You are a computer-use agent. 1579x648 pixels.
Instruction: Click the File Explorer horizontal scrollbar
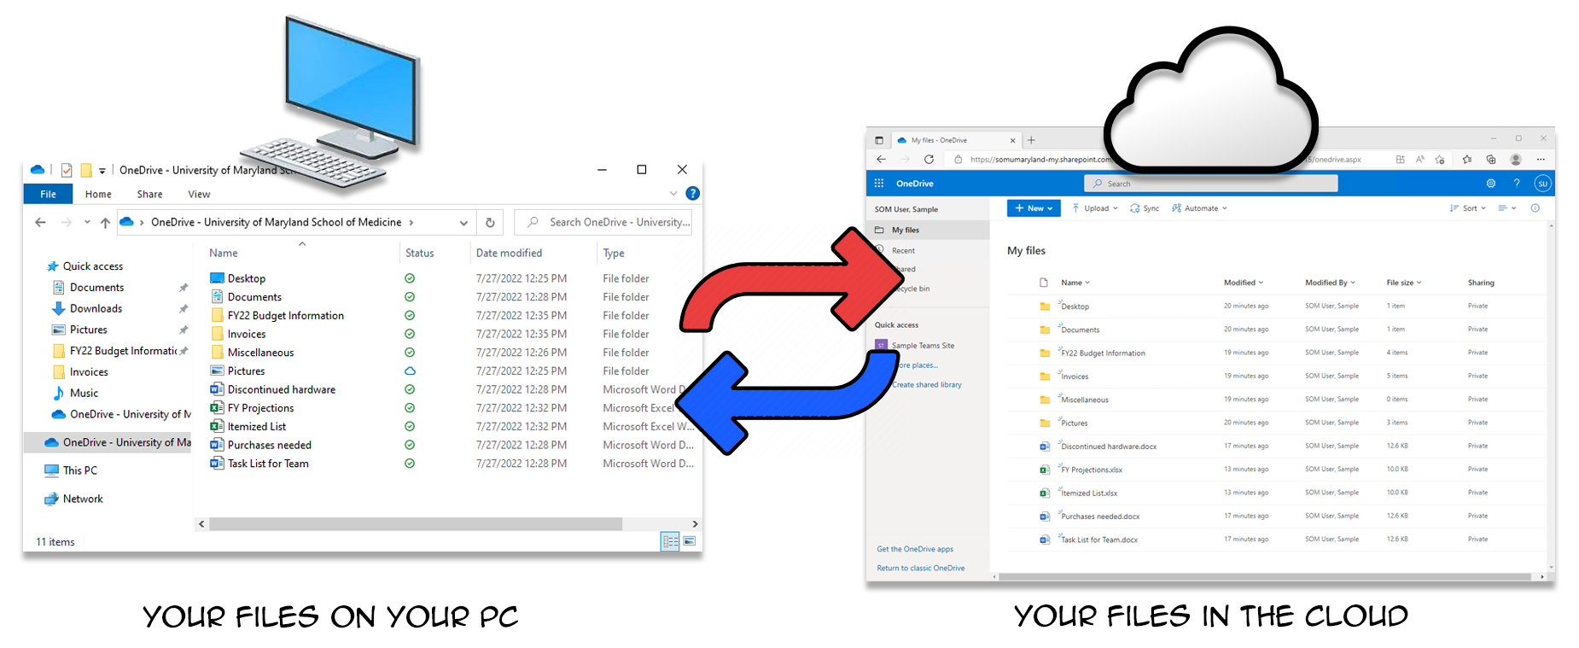click(415, 524)
